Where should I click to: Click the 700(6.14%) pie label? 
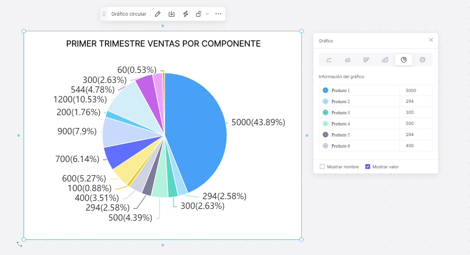[x=77, y=159]
